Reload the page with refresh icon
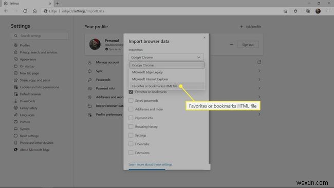 click(25, 11)
